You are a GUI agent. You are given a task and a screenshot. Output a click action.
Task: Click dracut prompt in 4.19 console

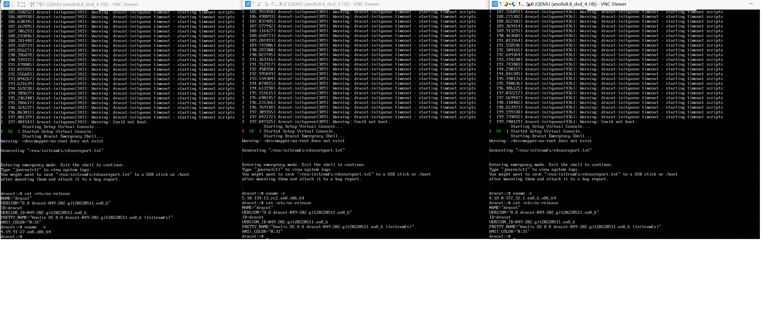pyautogui.click(x=11, y=237)
